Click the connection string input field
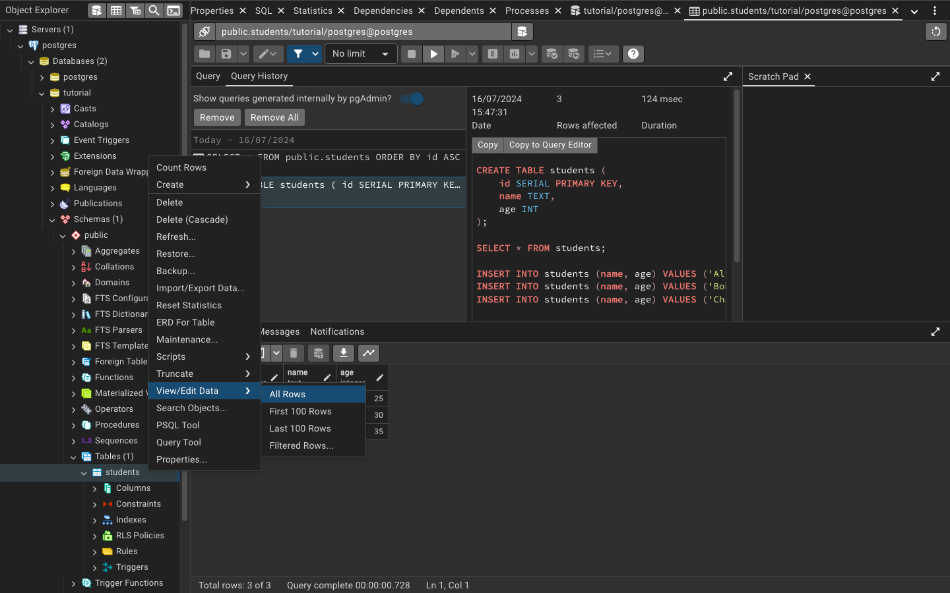Image resolution: width=950 pixels, height=593 pixels. (x=363, y=32)
